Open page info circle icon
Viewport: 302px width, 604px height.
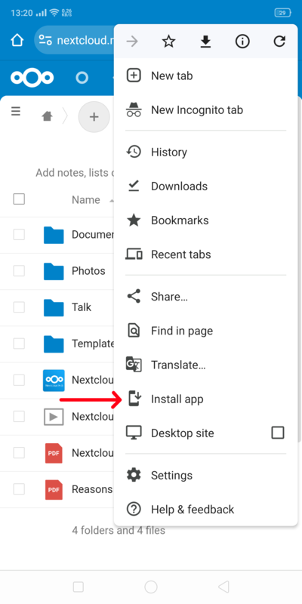click(x=242, y=42)
